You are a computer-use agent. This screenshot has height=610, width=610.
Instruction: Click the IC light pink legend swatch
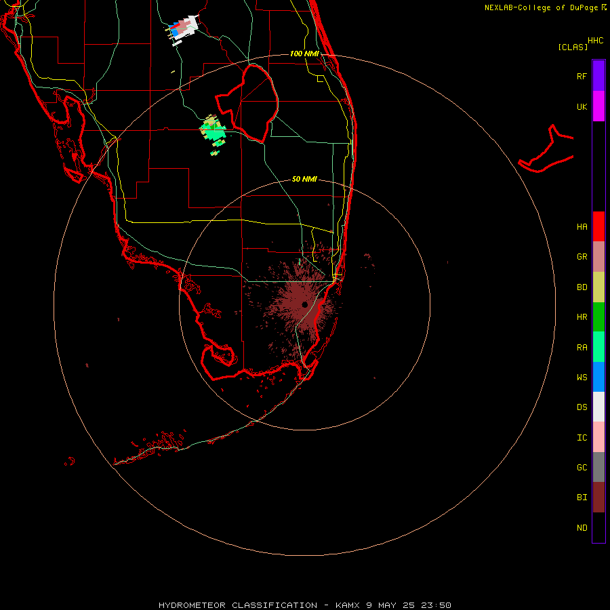tap(598, 437)
